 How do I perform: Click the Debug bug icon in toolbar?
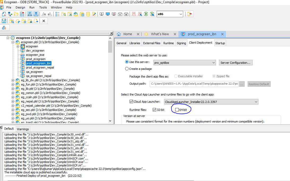134,14
